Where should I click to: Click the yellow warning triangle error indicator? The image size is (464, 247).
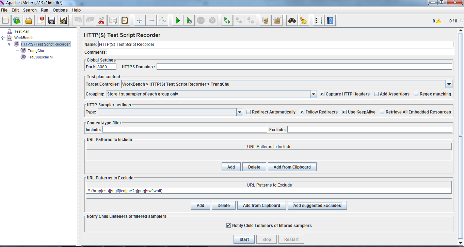coord(439,21)
